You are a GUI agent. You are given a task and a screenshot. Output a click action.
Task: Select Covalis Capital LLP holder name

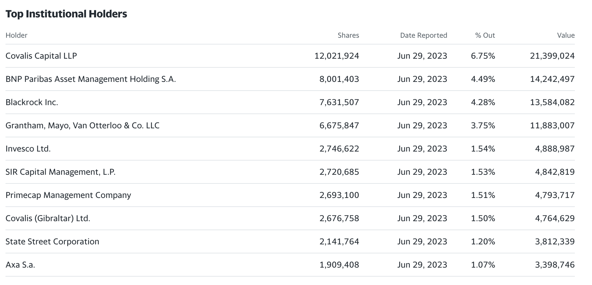click(41, 56)
